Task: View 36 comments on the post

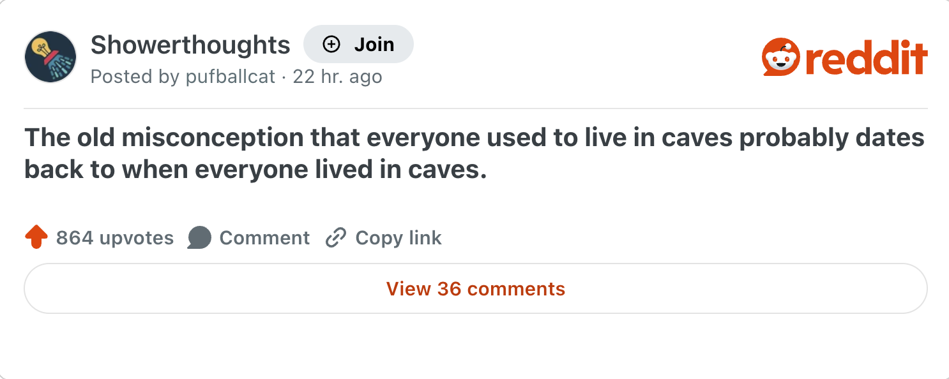Action: point(475,288)
